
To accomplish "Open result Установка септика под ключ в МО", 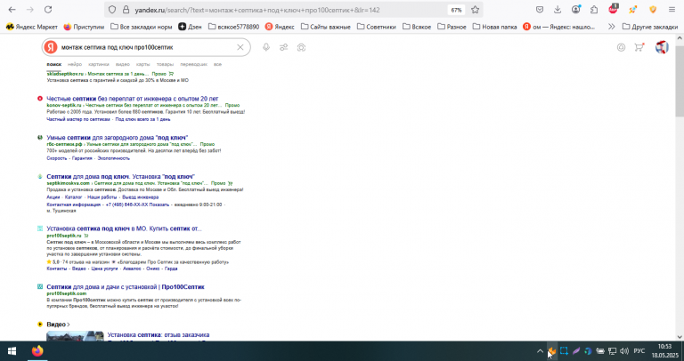I will point(124,229).
